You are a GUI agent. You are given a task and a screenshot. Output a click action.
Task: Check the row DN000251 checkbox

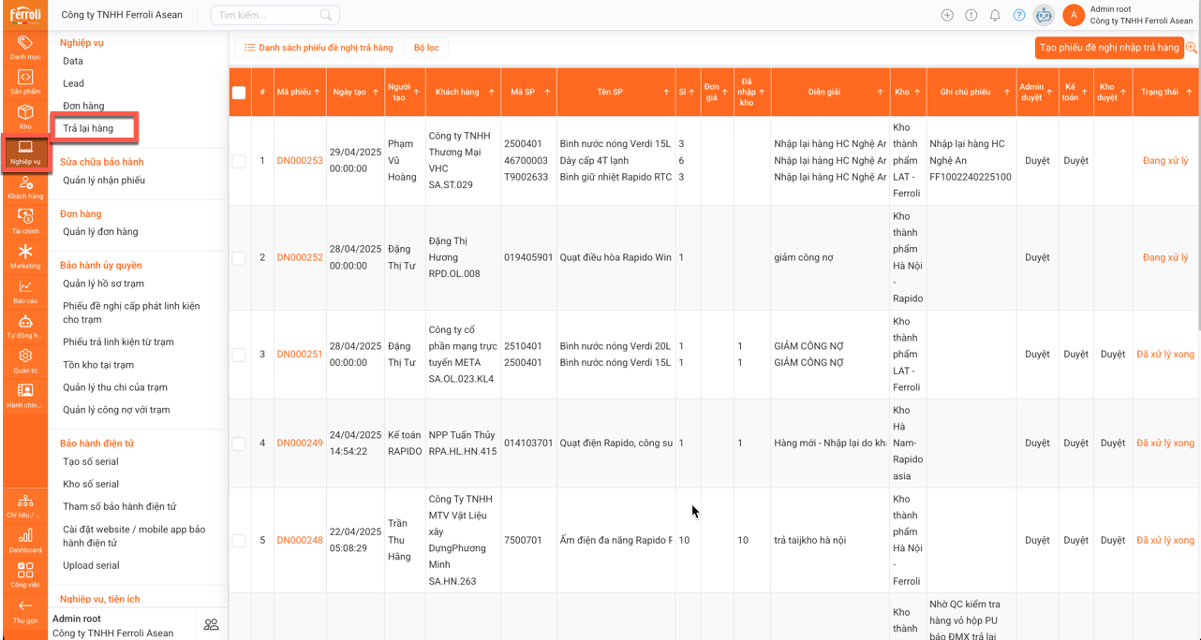(x=239, y=355)
